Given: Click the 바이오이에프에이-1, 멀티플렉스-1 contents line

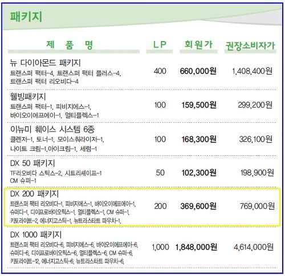Looking at the screenshot, I should coord(54,116).
